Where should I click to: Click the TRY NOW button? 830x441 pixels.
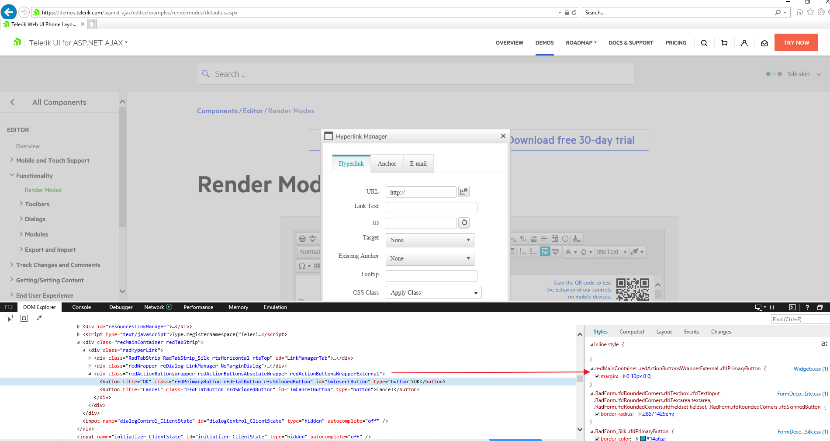tap(796, 42)
